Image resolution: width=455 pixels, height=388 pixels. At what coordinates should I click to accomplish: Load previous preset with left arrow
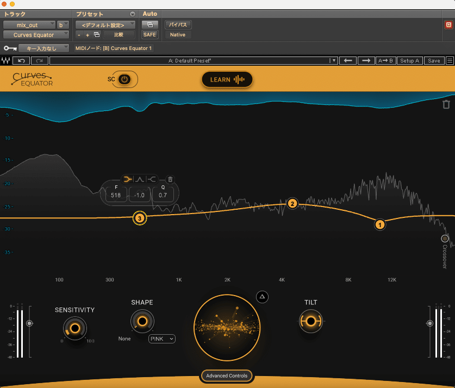tap(347, 61)
